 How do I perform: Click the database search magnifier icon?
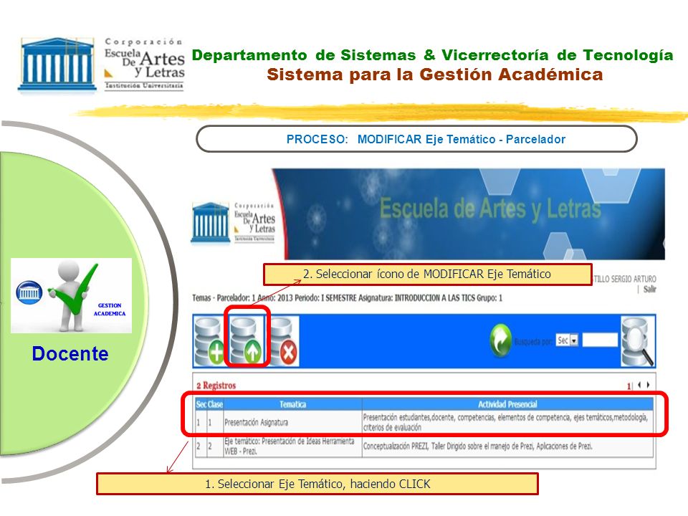pyautogui.click(x=638, y=341)
